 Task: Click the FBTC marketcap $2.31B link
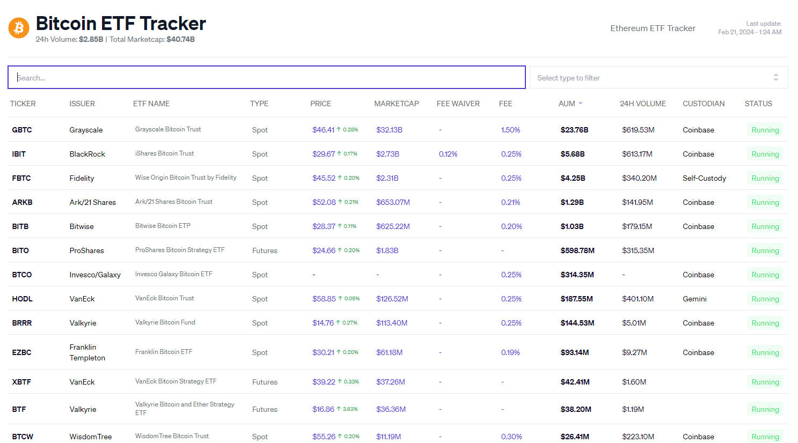[x=387, y=178]
